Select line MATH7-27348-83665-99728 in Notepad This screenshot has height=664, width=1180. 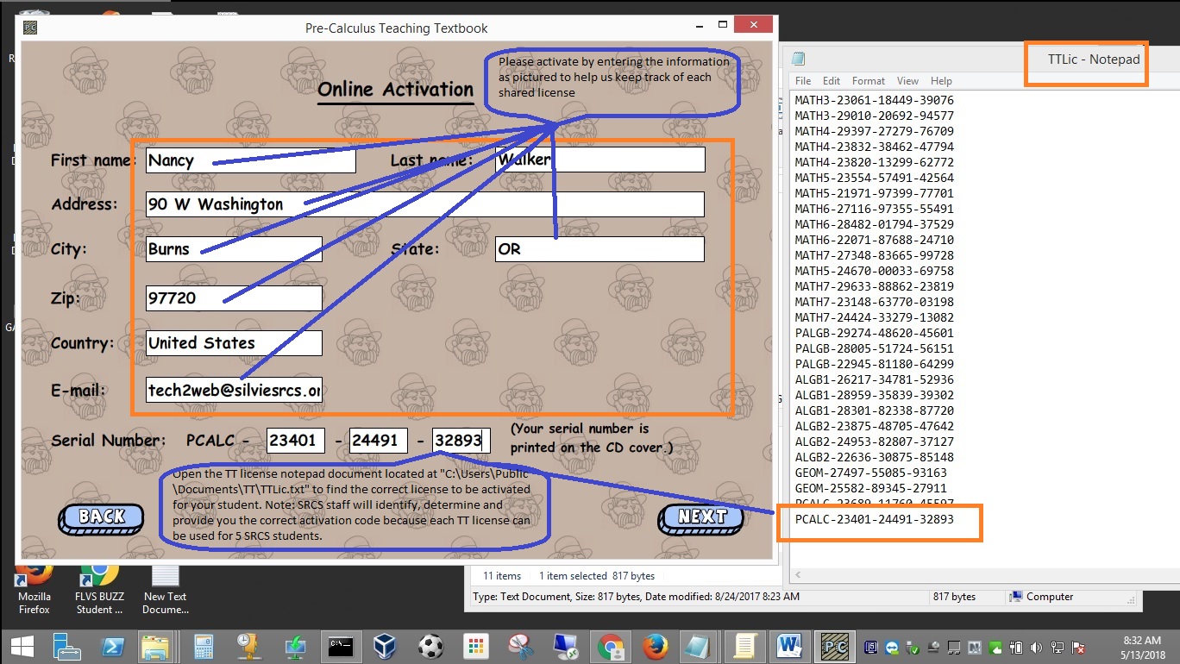874,255
